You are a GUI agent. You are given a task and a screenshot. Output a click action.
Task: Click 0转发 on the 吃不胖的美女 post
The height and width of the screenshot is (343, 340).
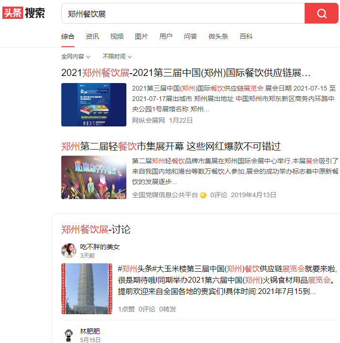coord(167,309)
